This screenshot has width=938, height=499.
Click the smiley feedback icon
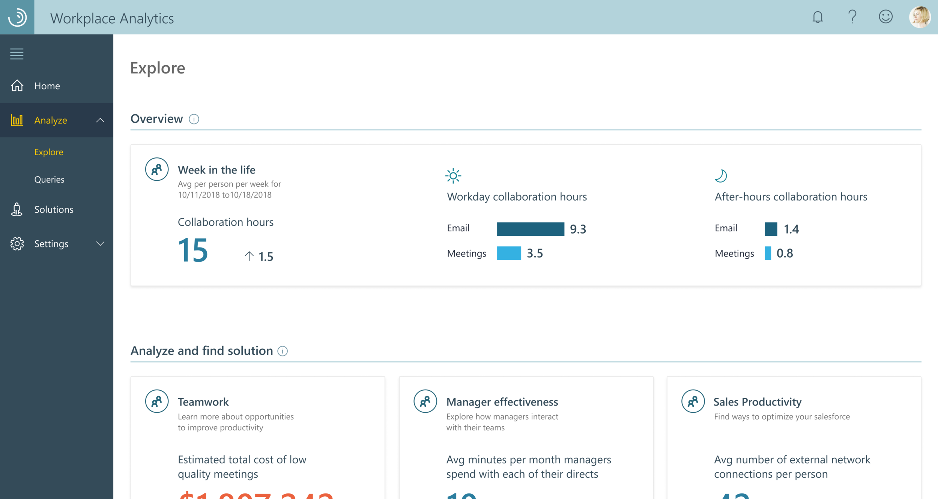click(885, 17)
